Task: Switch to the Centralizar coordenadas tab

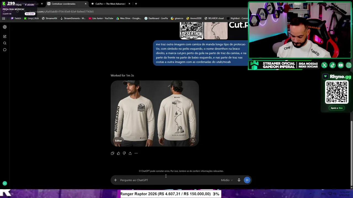Action: (67, 4)
